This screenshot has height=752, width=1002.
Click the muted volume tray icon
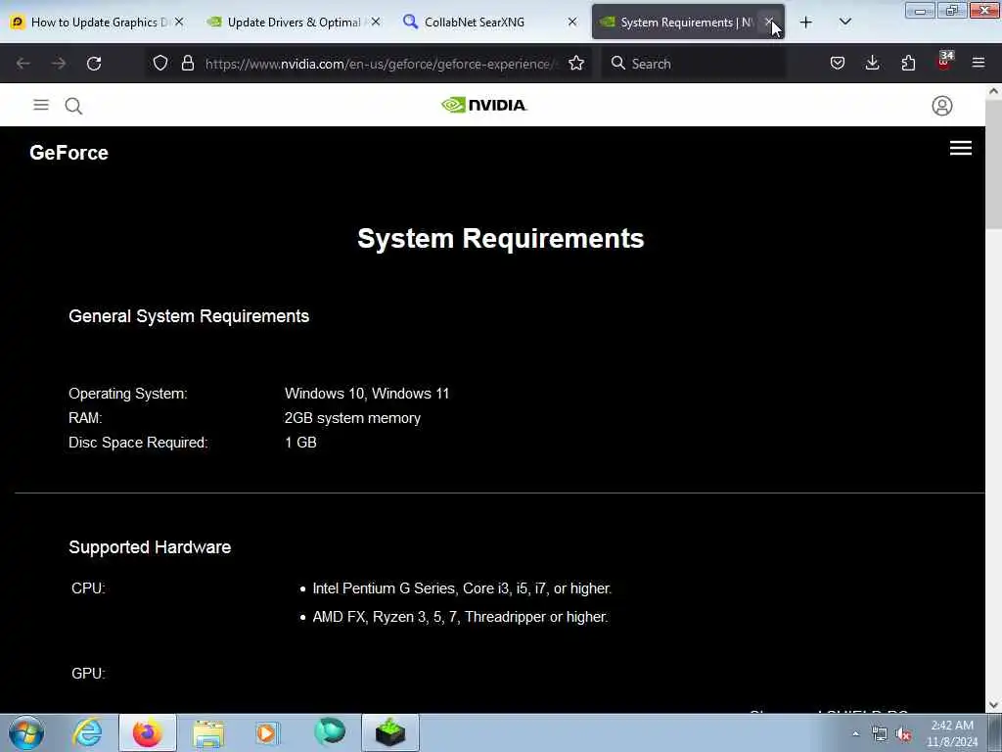903,734
